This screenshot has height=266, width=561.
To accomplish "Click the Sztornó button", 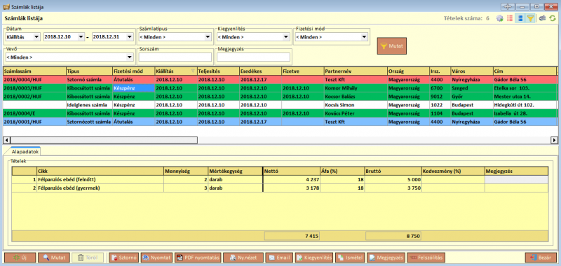I will tap(123, 258).
